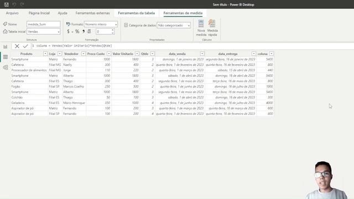Click cell Processador de alimentos
354x199 pixels.
29,70
